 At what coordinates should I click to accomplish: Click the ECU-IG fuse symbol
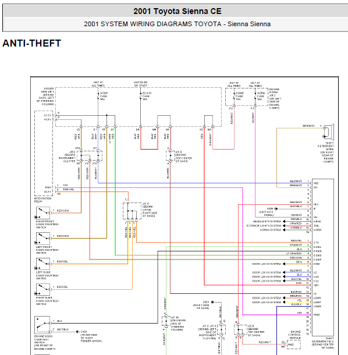141,96
